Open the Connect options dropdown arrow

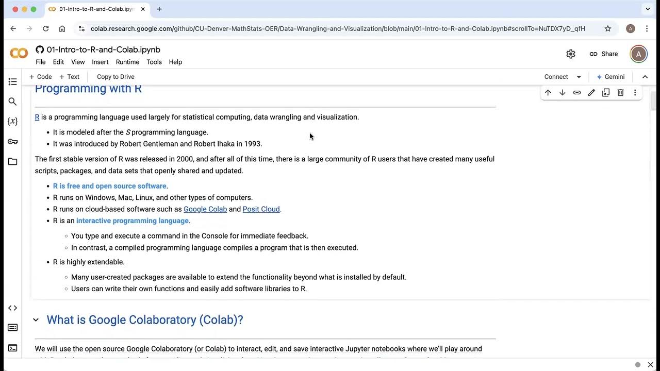[x=579, y=77]
